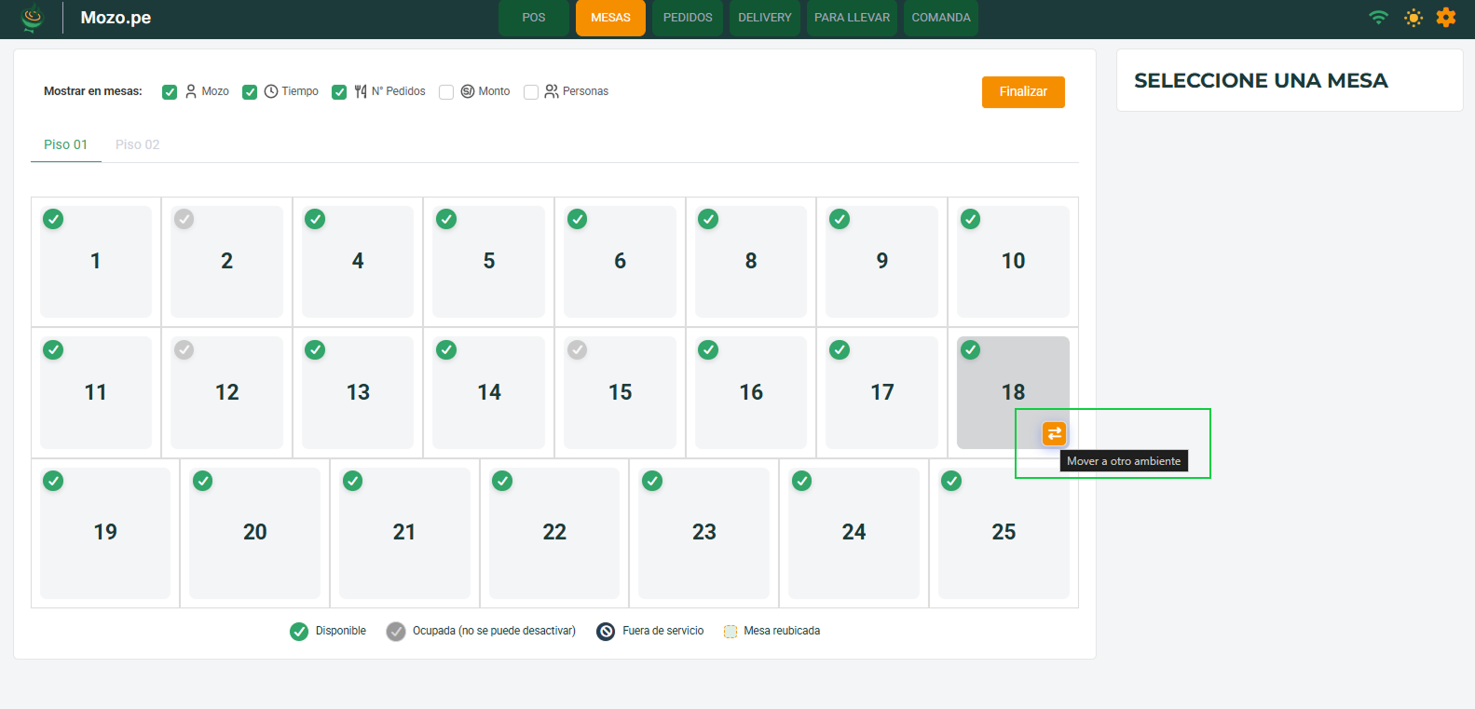Toggle the sun brightness theme icon
1475x709 pixels.
click(x=1414, y=18)
